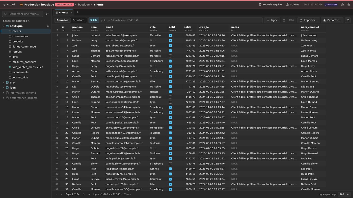Collapse the boutique database tree

tap(4, 26)
